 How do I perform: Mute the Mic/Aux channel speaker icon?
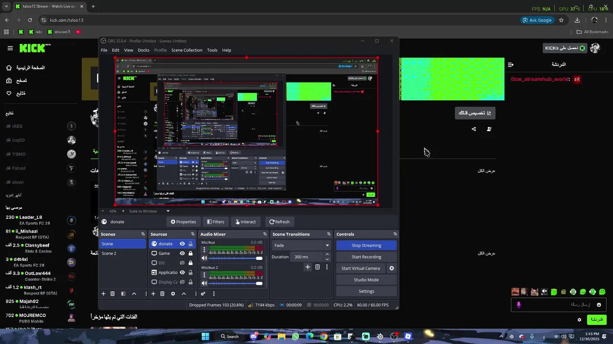(204, 258)
